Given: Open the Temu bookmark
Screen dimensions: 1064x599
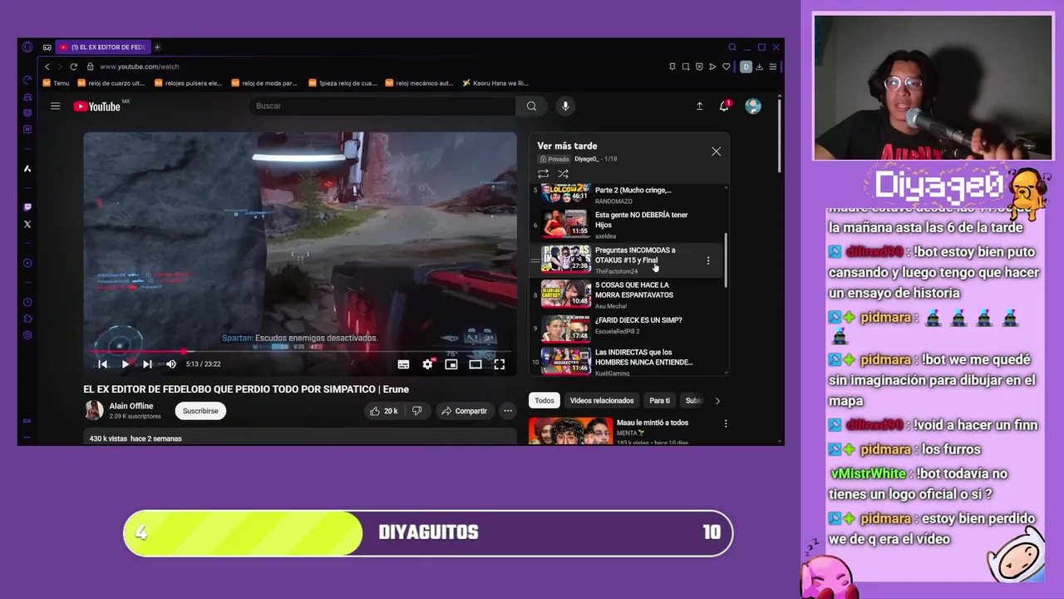Looking at the screenshot, I should pyautogui.click(x=56, y=83).
